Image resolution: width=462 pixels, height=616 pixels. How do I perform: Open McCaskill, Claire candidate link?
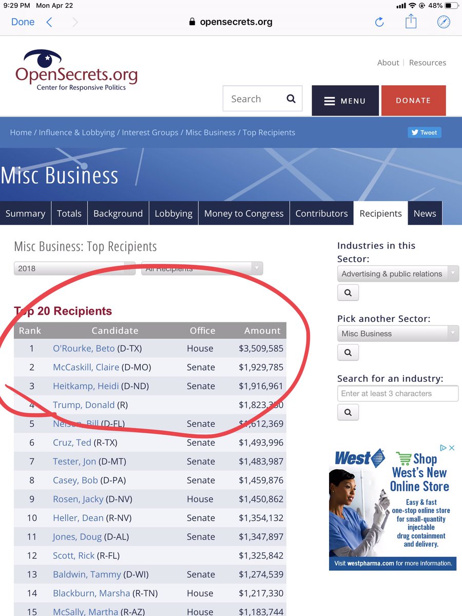[x=86, y=368]
